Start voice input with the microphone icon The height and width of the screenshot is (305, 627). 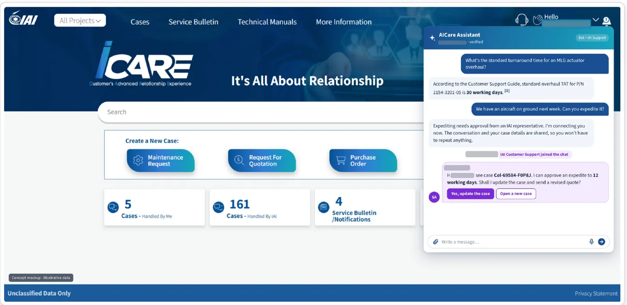(591, 242)
